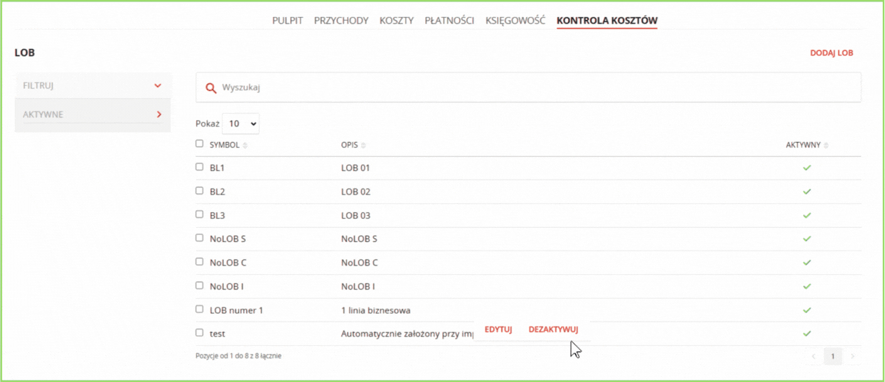Click page number 1 button
This screenshot has height=382, width=885.
coord(834,356)
